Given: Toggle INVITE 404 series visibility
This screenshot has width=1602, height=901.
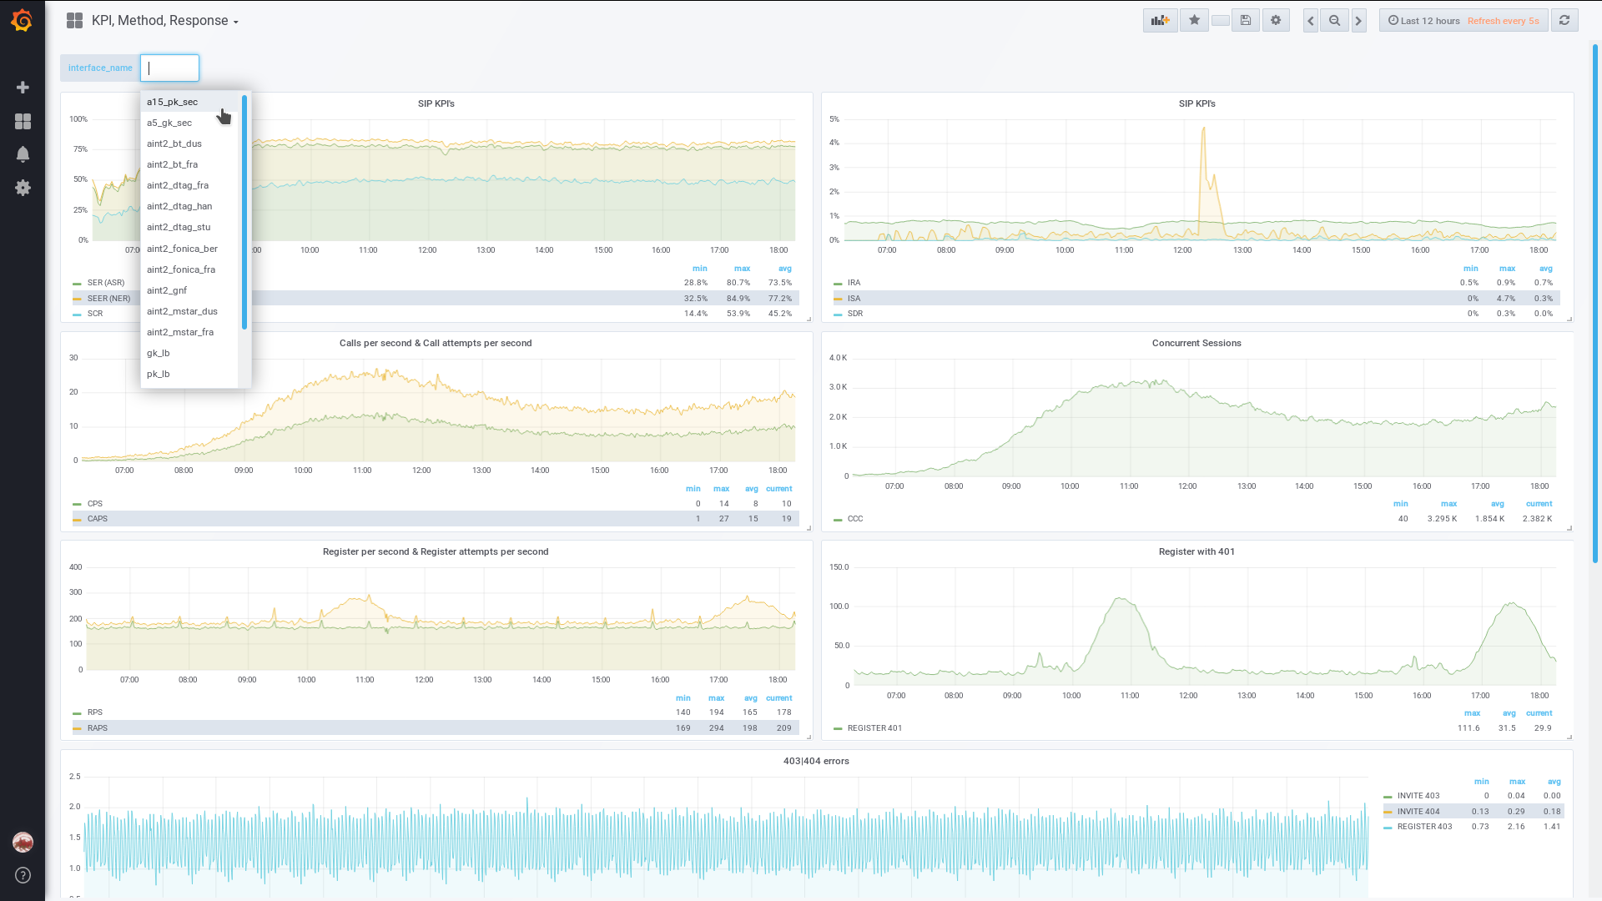Looking at the screenshot, I should (1418, 812).
